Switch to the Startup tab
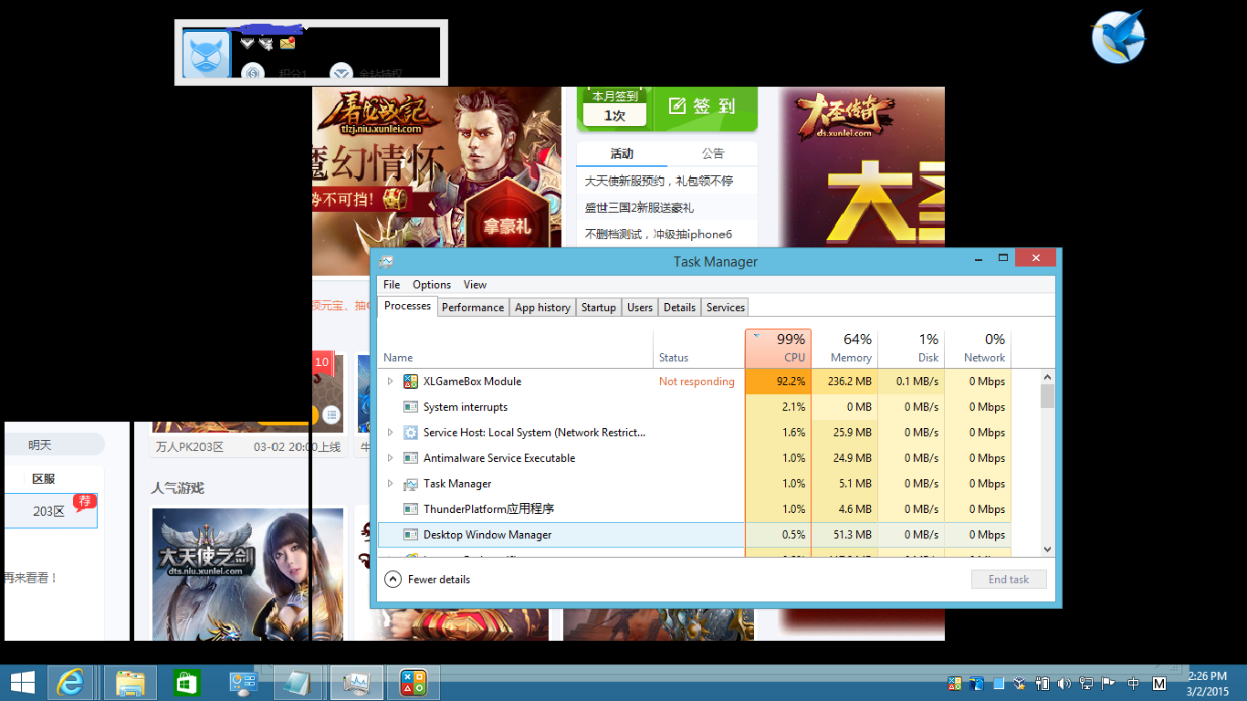This screenshot has width=1247, height=701. coord(599,308)
